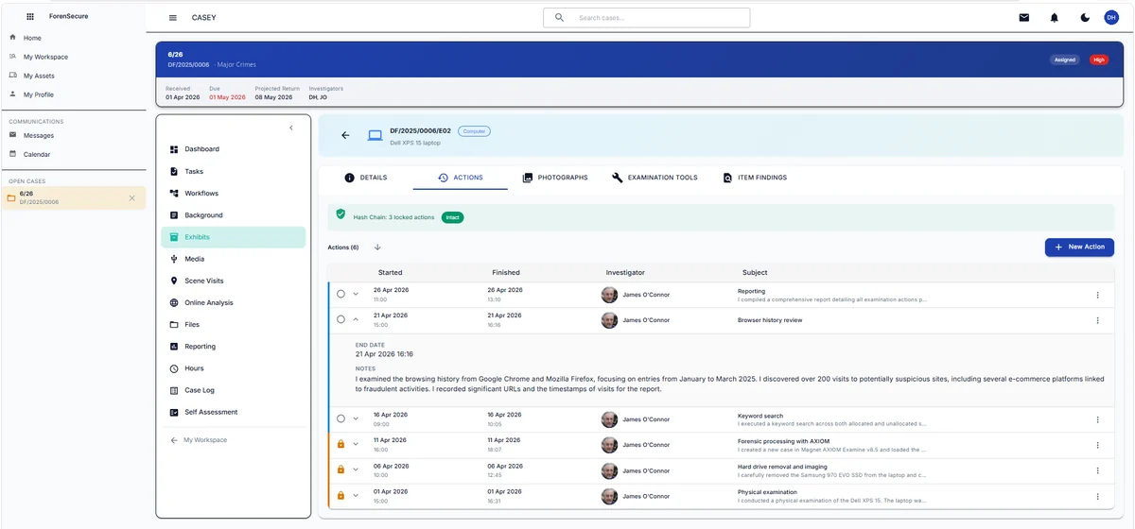Viewport: 1135px width, 529px height.
Task: Click lock icon on Forensic processing row
Action: [340, 444]
